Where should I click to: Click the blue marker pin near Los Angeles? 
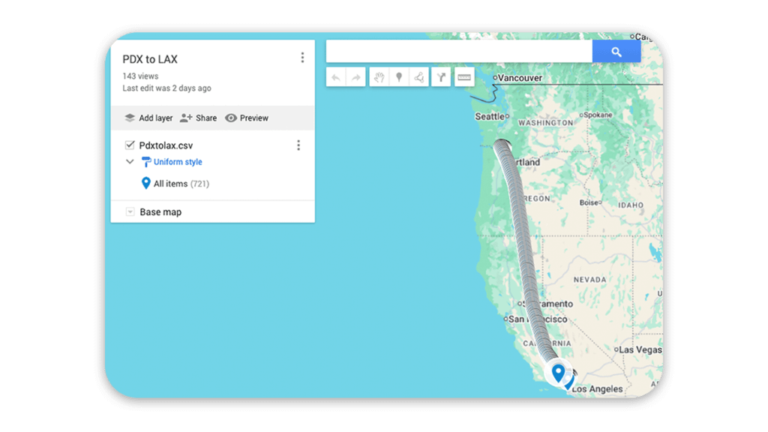[x=558, y=373]
